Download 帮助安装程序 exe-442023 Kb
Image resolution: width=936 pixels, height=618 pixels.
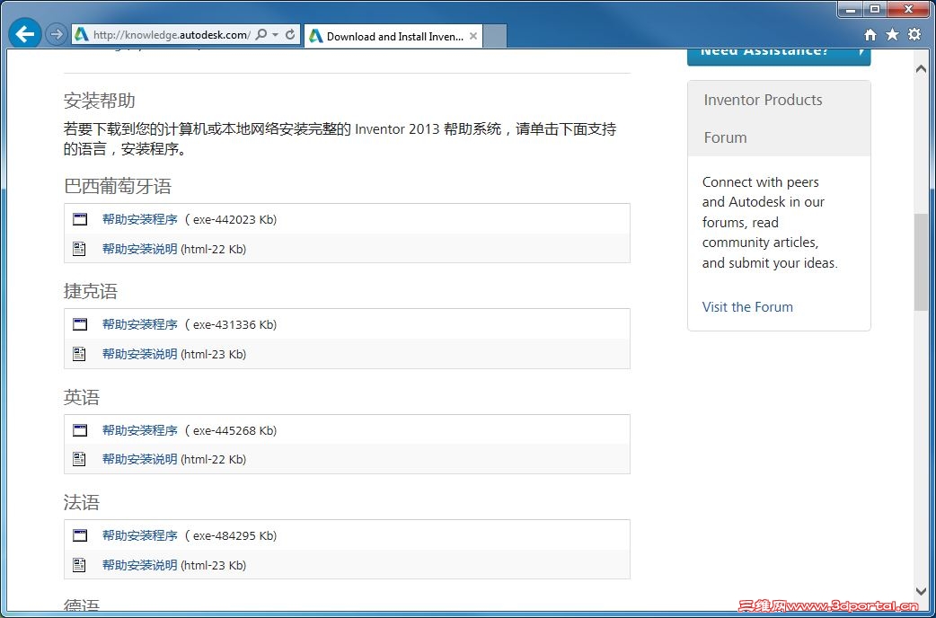tap(140, 219)
